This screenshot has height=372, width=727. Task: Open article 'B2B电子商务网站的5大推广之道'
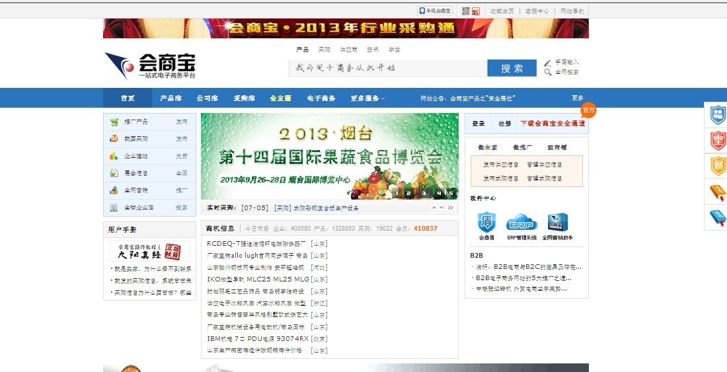coord(524,278)
